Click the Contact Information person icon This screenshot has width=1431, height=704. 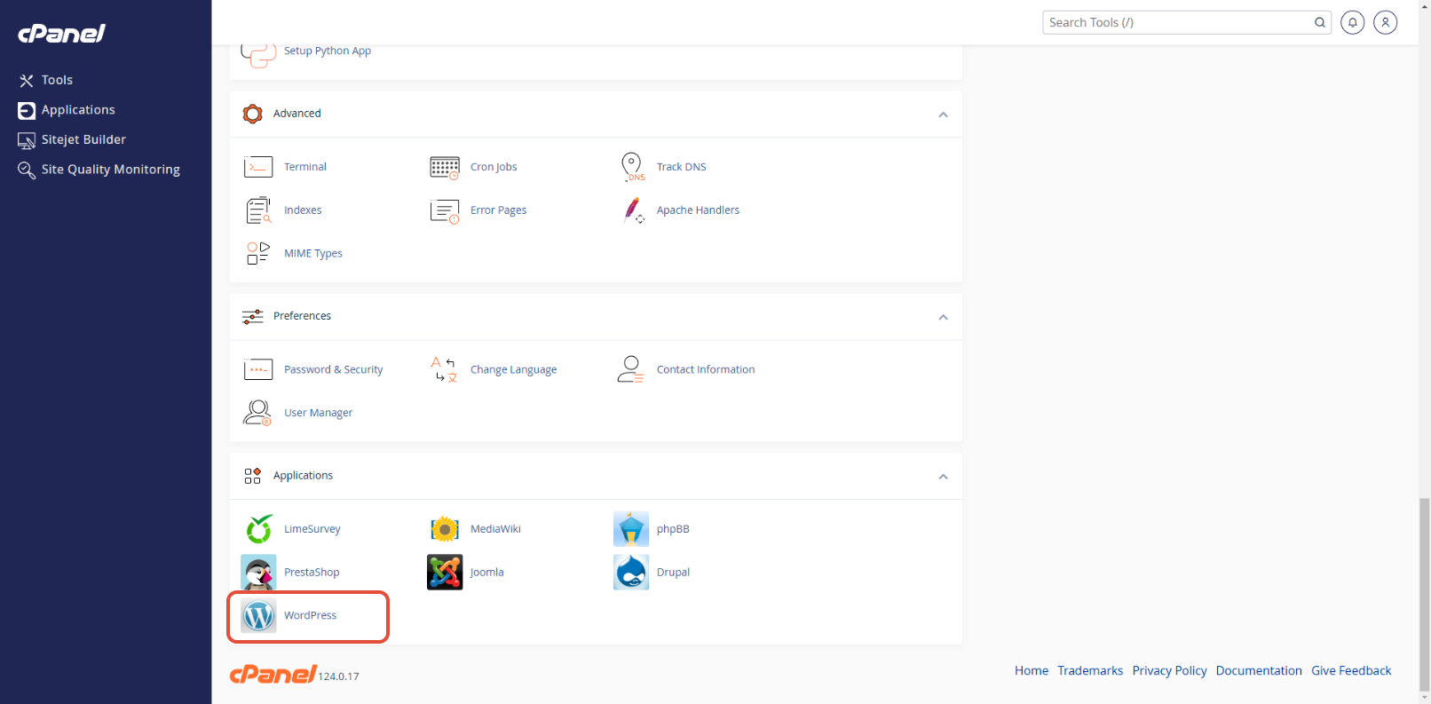pyautogui.click(x=631, y=369)
